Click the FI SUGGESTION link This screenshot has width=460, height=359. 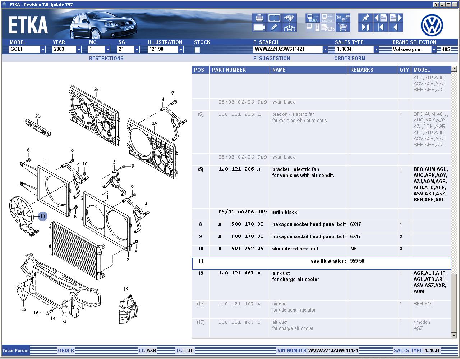click(272, 58)
